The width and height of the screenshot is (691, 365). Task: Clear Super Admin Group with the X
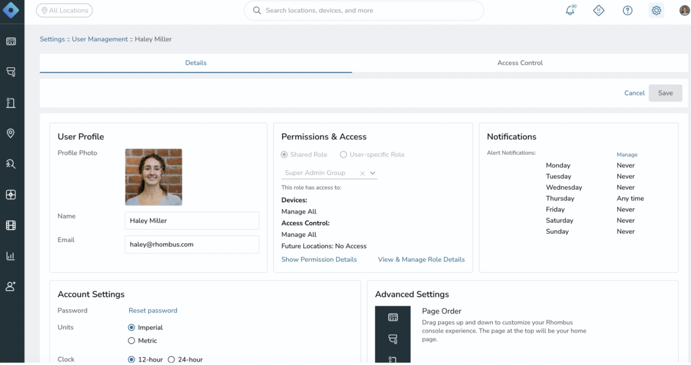click(x=362, y=173)
